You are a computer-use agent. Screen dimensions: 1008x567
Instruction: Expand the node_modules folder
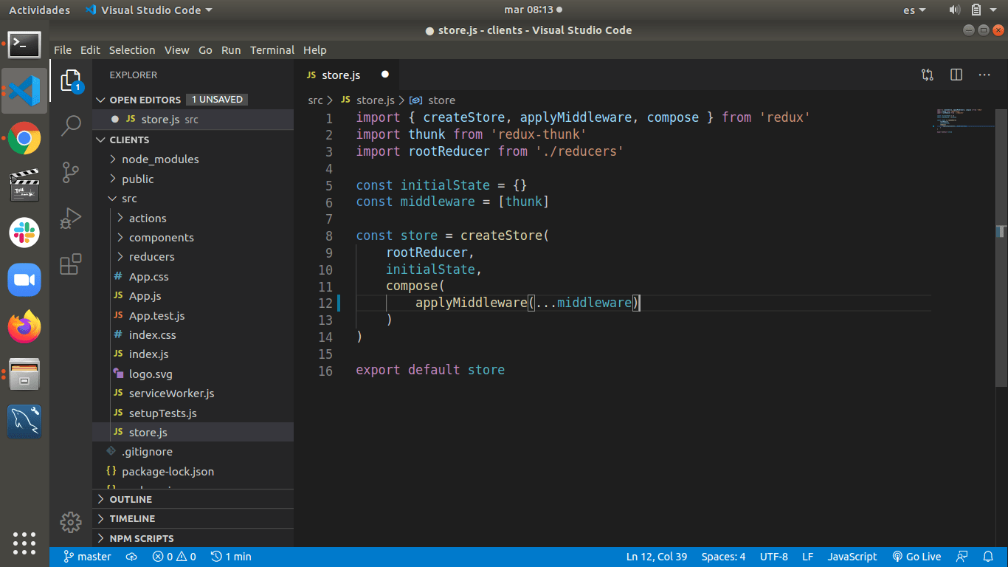click(159, 159)
